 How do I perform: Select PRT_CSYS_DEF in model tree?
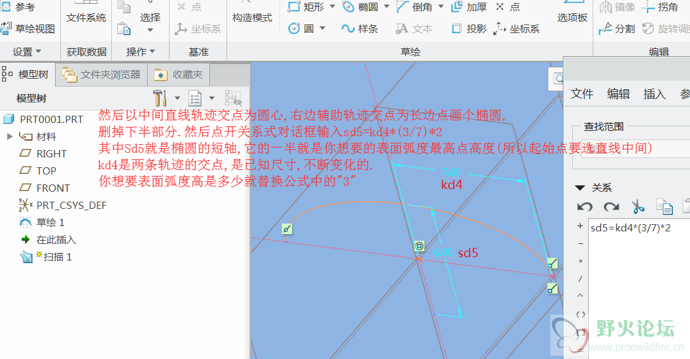[62, 205]
